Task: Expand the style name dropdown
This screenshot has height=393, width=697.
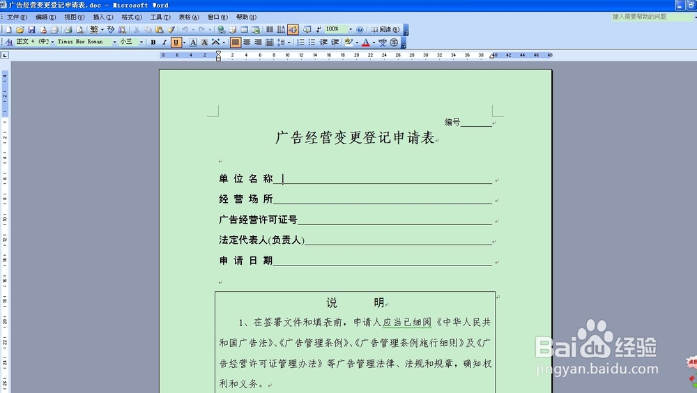Action: pyautogui.click(x=52, y=42)
